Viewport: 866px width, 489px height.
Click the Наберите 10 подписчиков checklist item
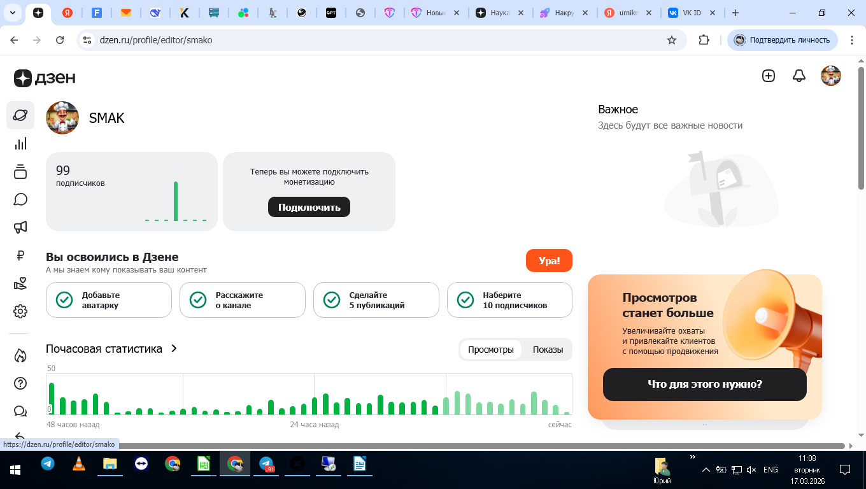point(509,300)
